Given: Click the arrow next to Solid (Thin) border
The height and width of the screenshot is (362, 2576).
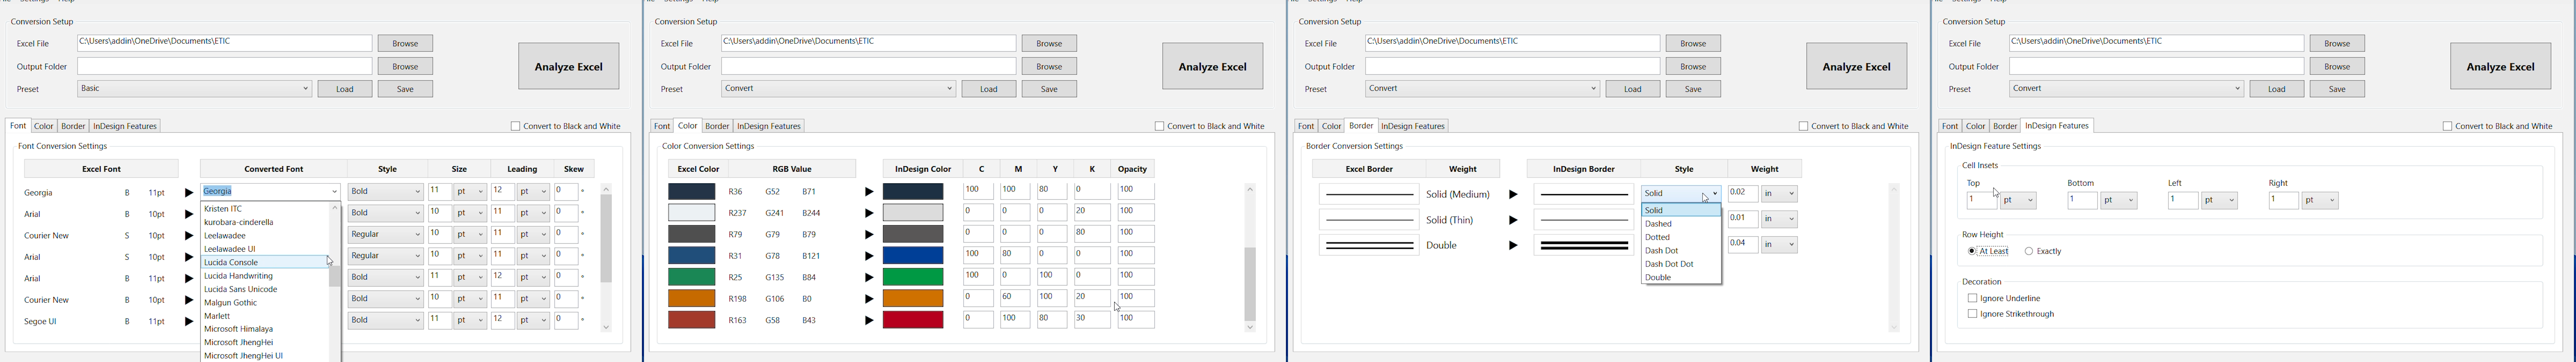Looking at the screenshot, I should coord(1513,220).
